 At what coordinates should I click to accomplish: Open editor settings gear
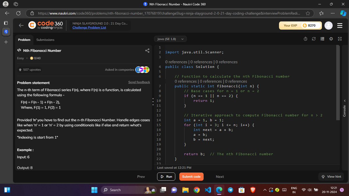coord(331,39)
